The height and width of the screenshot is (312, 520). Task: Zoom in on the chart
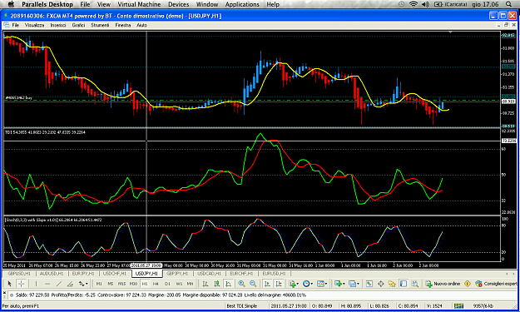(241, 284)
